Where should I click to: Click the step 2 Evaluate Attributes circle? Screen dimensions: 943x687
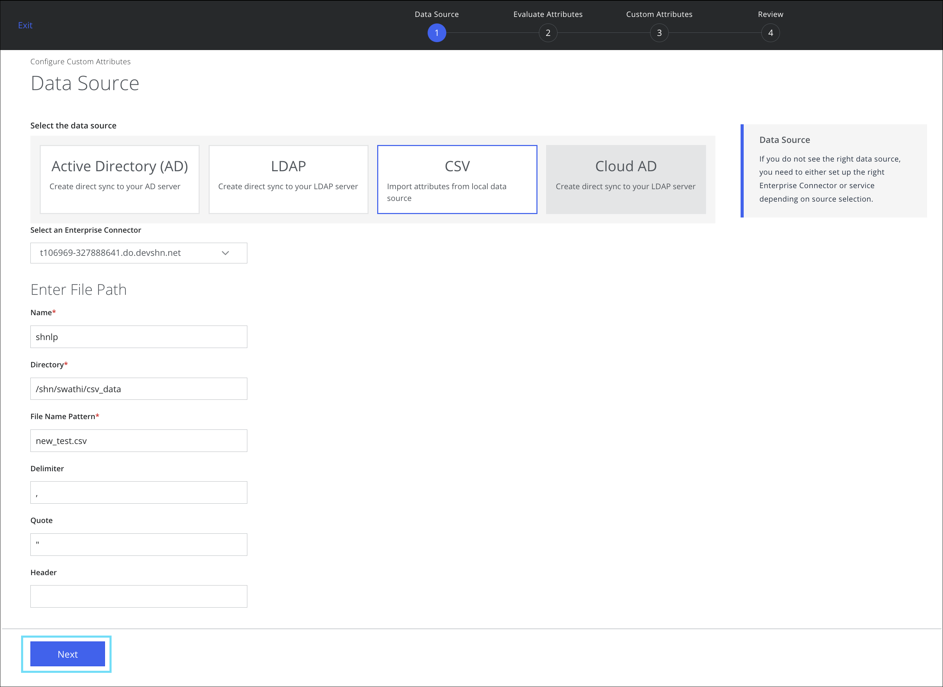pos(548,32)
